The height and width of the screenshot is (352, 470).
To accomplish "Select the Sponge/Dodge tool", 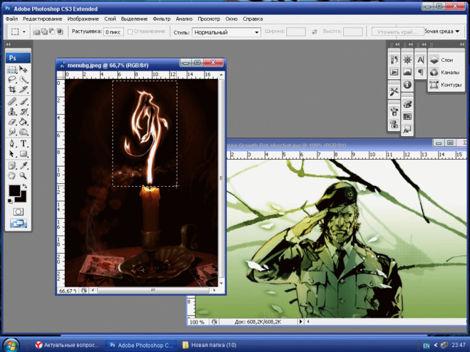I will click(24, 132).
